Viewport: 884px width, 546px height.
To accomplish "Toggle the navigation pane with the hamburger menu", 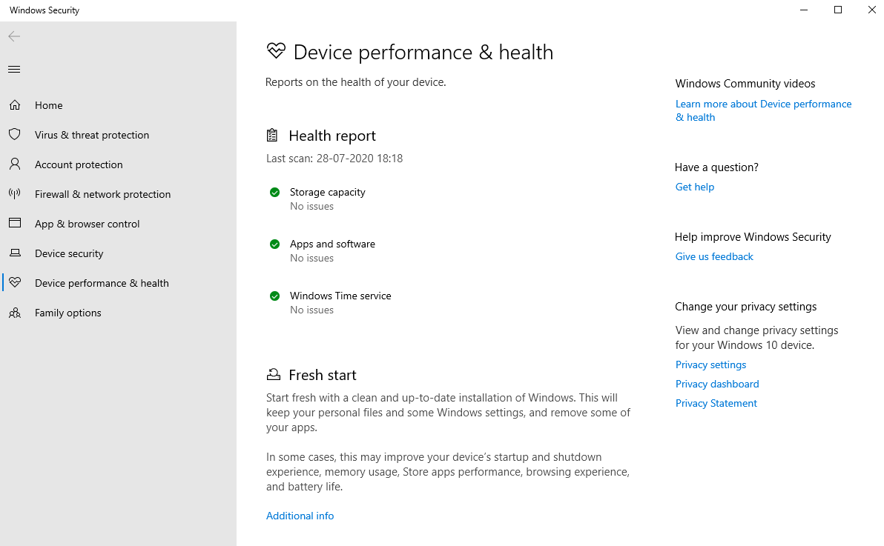I will tap(13, 69).
